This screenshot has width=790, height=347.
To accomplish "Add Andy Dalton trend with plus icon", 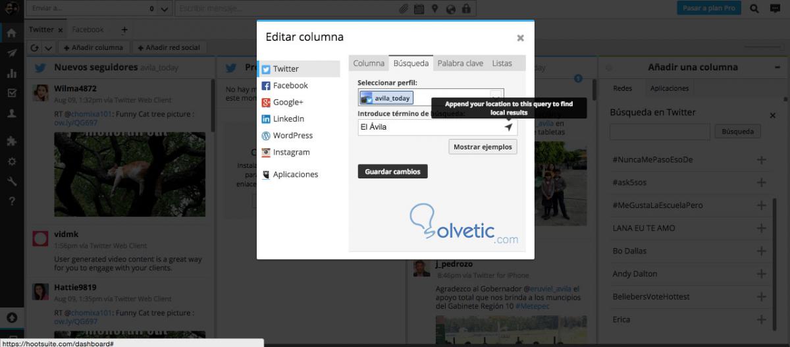I will click(762, 274).
